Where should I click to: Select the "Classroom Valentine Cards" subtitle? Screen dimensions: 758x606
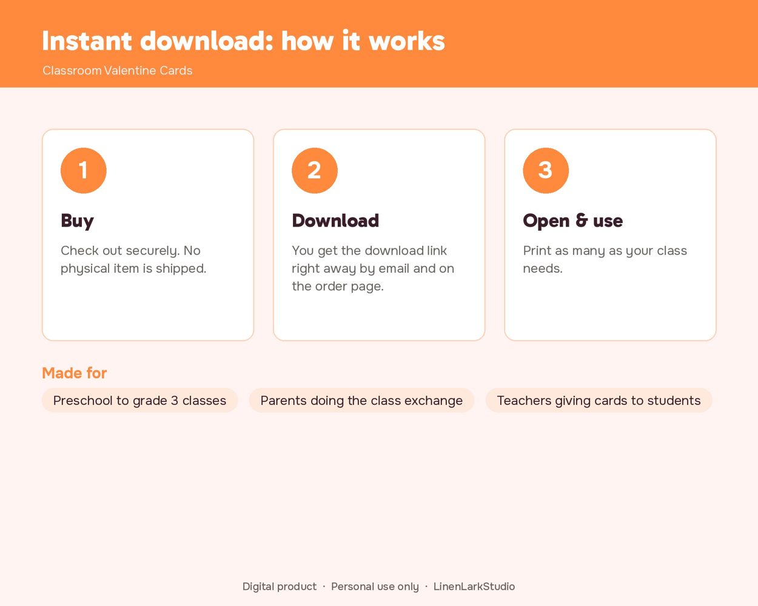pos(118,70)
